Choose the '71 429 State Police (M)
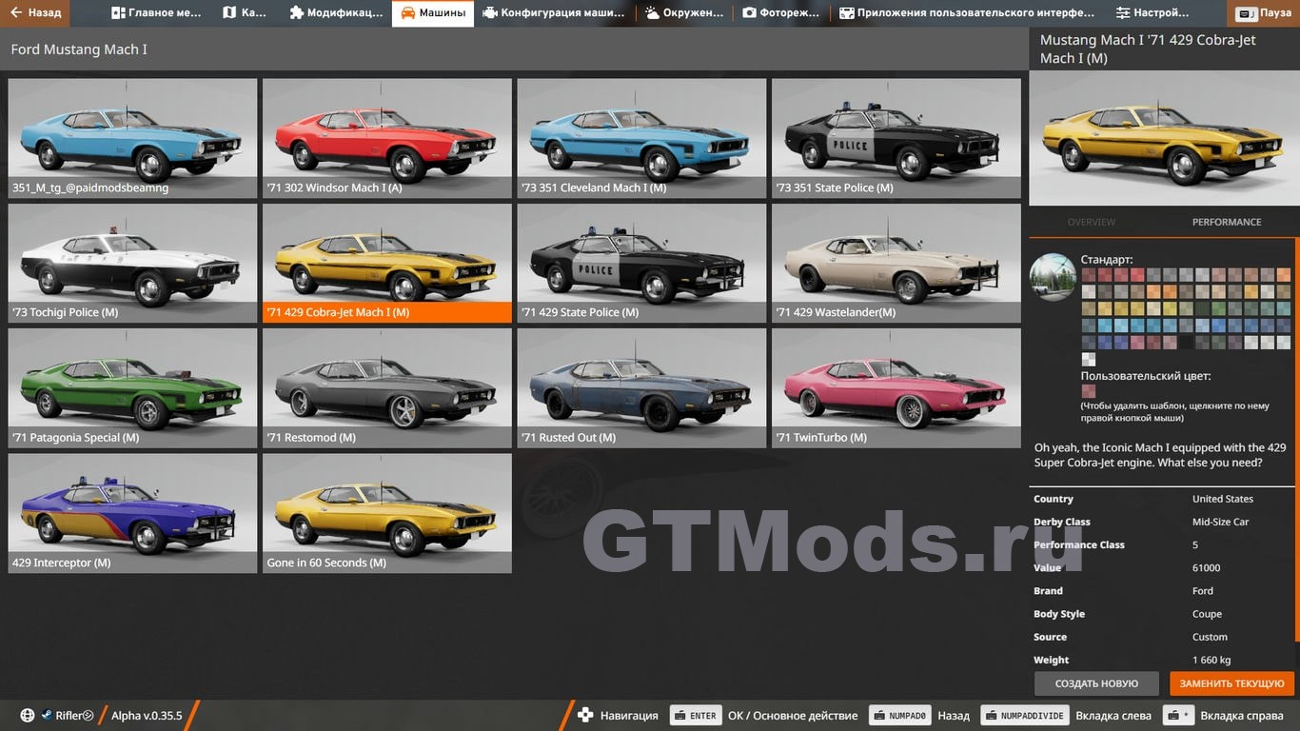The width and height of the screenshot is (1300, 731). click(641, 263)
